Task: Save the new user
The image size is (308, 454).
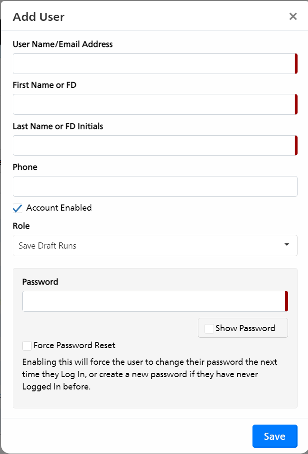Action: point(275,436)
